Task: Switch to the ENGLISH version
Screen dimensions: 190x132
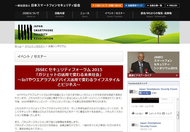Action: click(x=172, y=5)
